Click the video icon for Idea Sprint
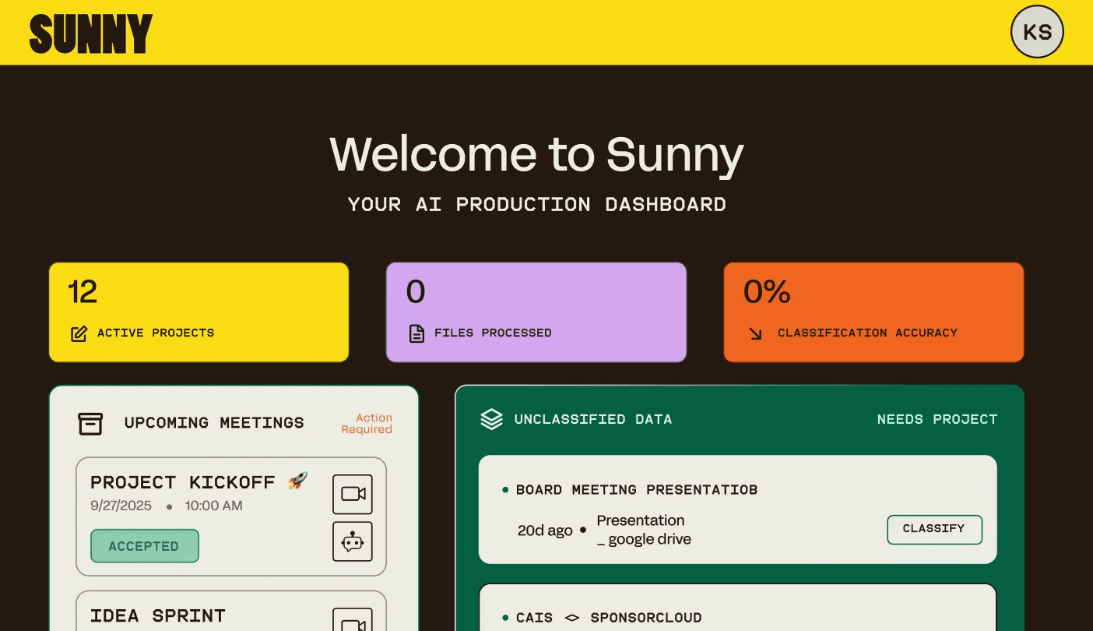This screenshot has width=1093, height=631. [353, 620]
